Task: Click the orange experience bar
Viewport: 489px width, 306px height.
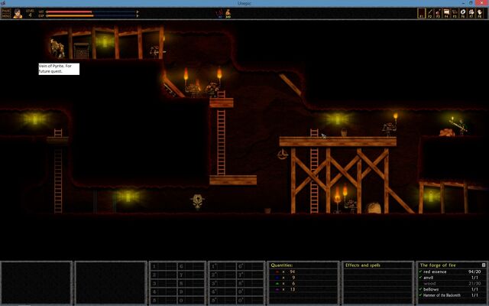Action: pyautogui.click(x=70, y=15)
